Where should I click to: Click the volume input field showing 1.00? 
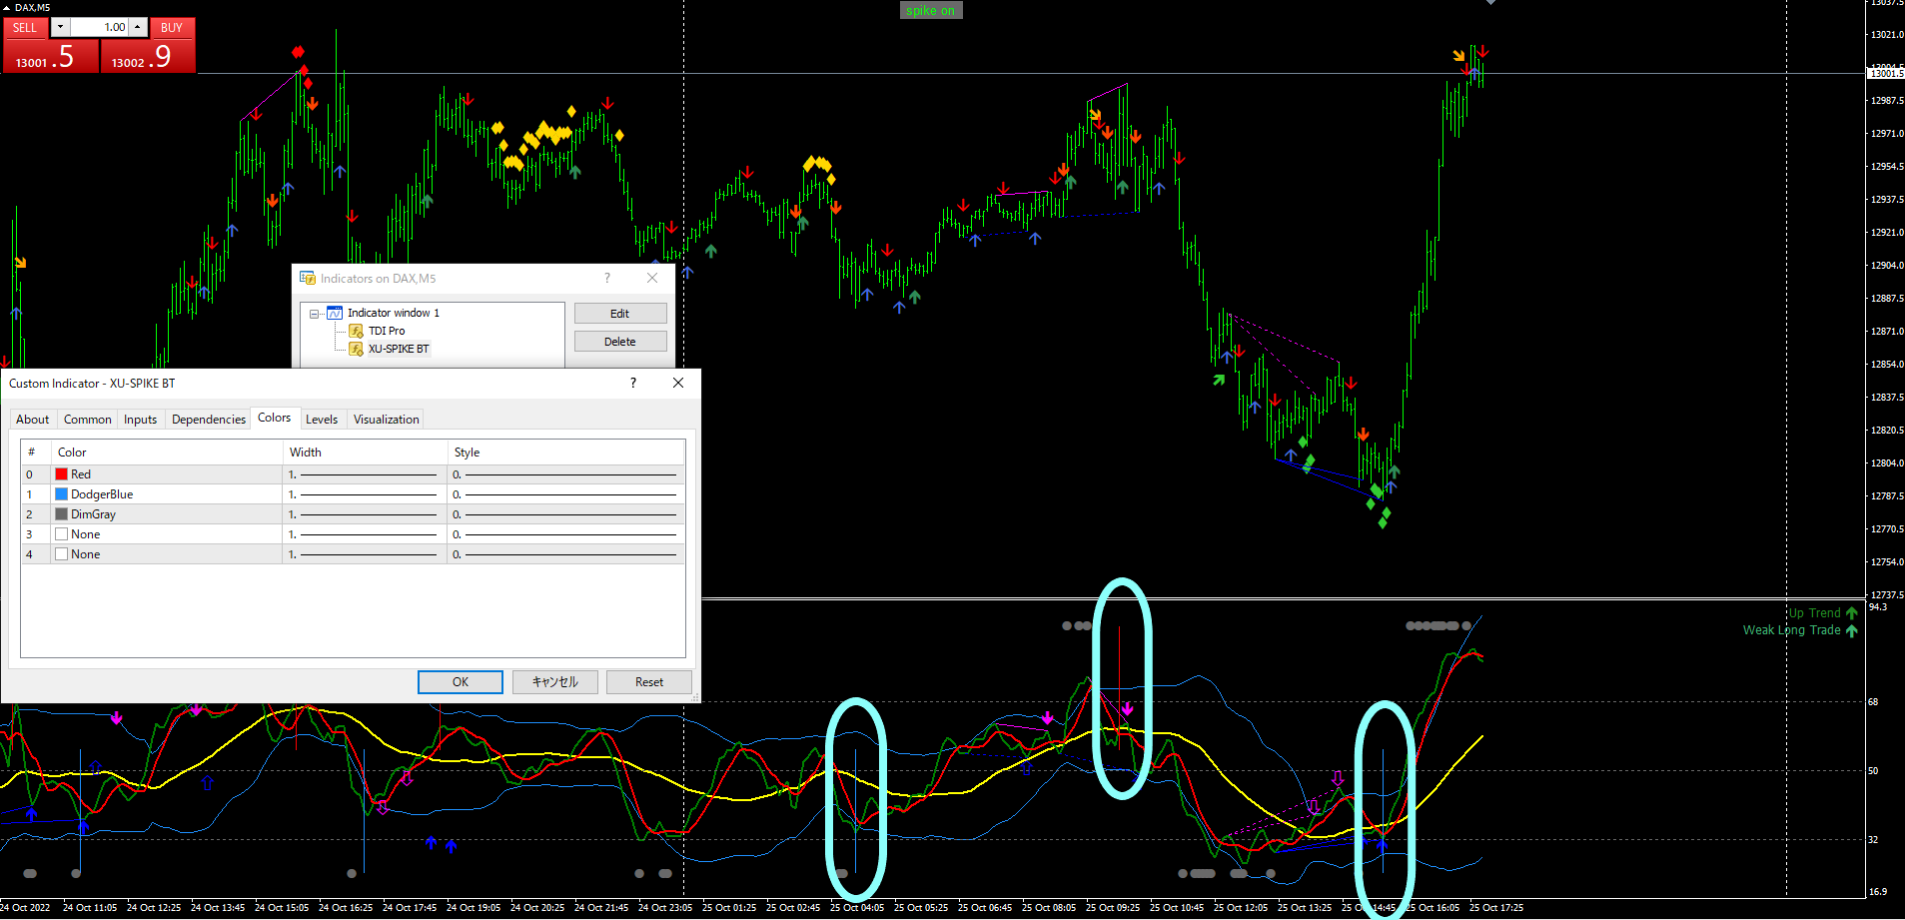coord(100,27)
